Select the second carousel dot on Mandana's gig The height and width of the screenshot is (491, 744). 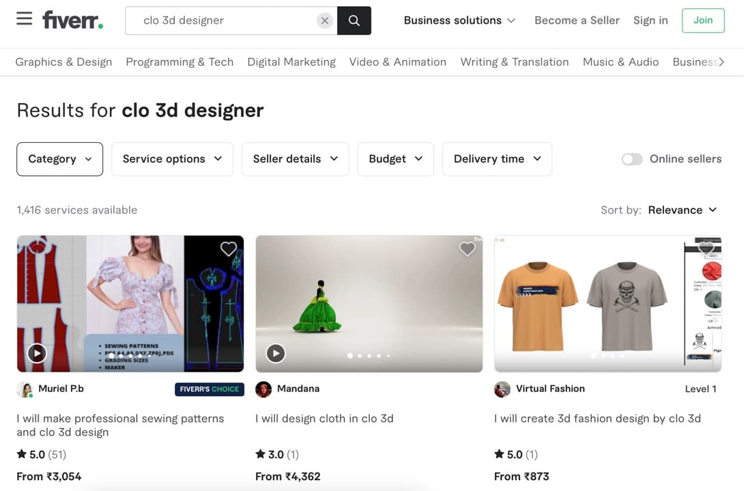point(360,355)
